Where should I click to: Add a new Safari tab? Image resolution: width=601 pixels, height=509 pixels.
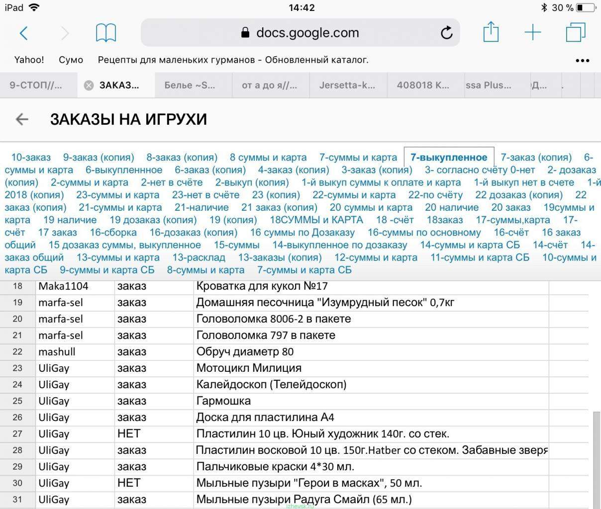tap(533, 33)
